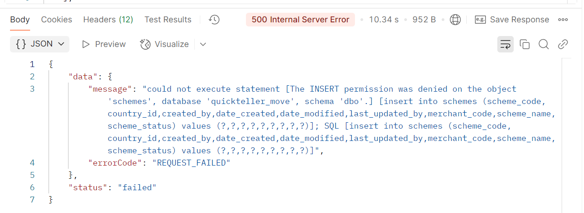Search within the response body
The width and height of the screenshot is (584, 213).
pyautogui.click(x=543, y=44)
